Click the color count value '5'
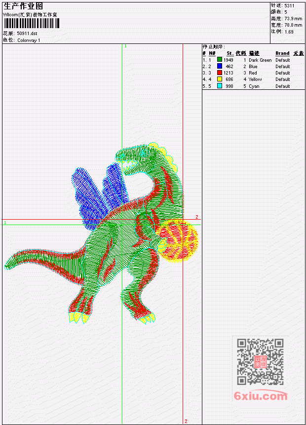Image resolution: width=306 pixels, height=425 pixels. point(286,12)
